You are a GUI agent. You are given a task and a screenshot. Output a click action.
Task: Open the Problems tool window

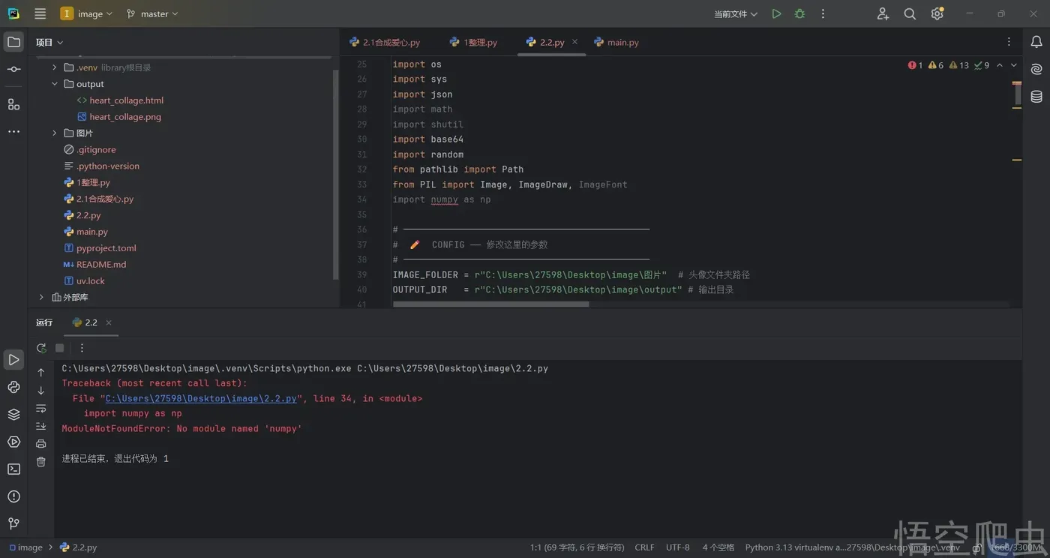pos(13,496)
